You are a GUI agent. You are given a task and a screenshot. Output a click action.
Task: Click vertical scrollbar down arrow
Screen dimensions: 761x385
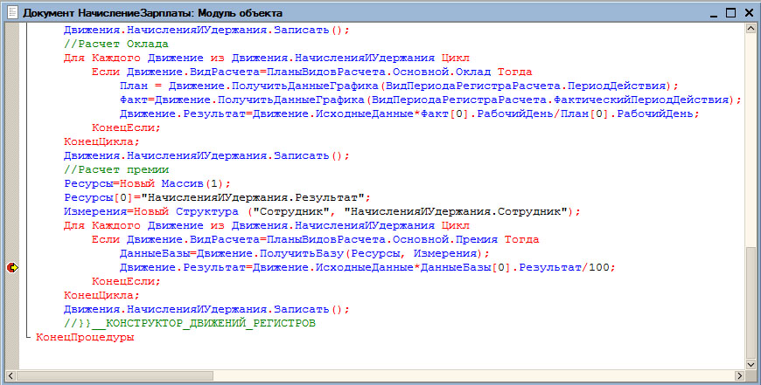[x=751, y=365]
